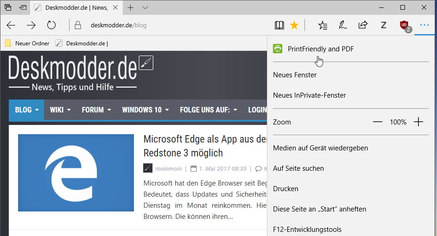The image size is (437, 236).
Task: Open the uBlock Origin shield icon
Action: point(405,26)
